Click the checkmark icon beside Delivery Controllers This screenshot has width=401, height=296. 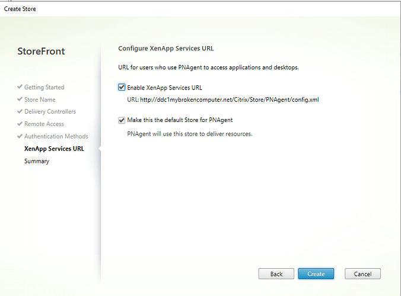click(20, 112)
